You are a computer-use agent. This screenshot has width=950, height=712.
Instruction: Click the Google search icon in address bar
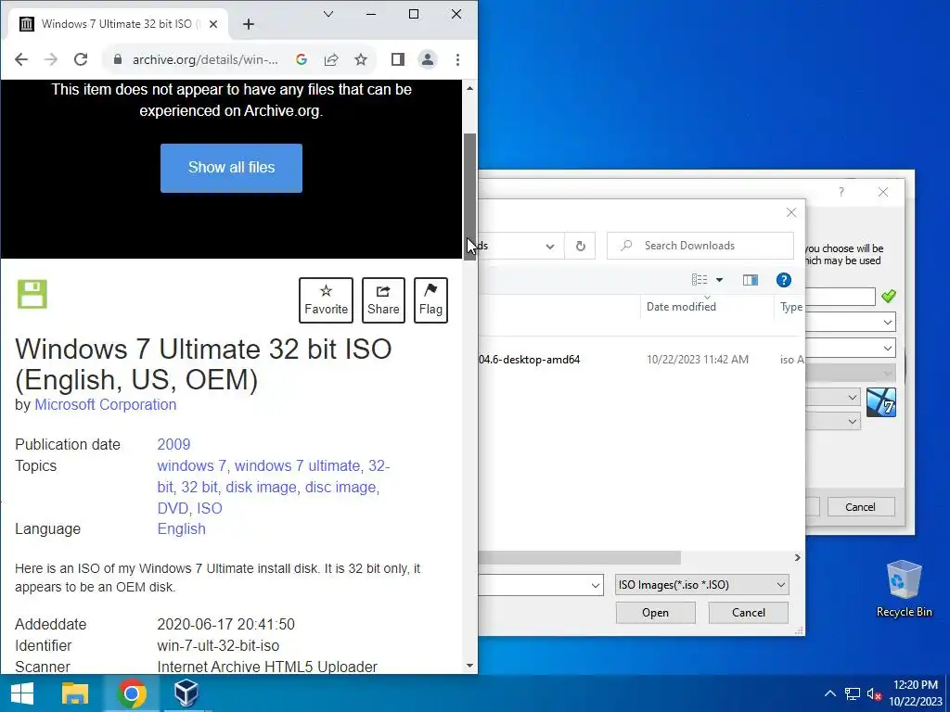(302, 59)
